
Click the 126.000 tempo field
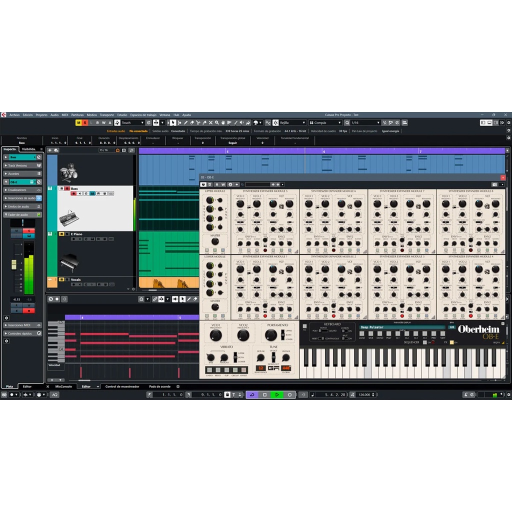pos(364,395)
